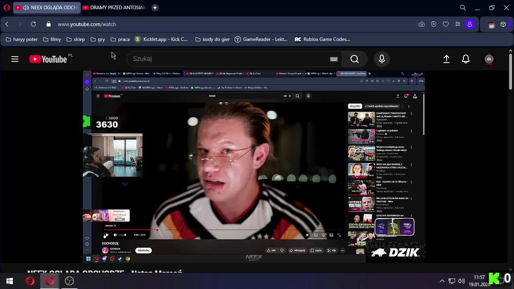Go forward to the next page
The image size is (514, 289).
point(20,24)
